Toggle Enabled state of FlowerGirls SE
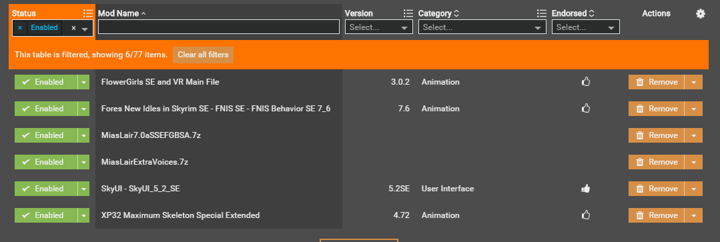This screenshot has height=242, width=720. point(46,82)
